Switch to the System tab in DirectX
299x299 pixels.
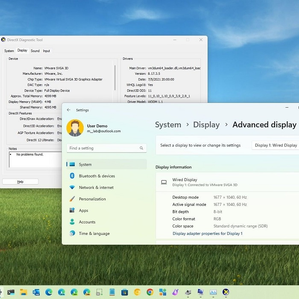pos(9,51)
